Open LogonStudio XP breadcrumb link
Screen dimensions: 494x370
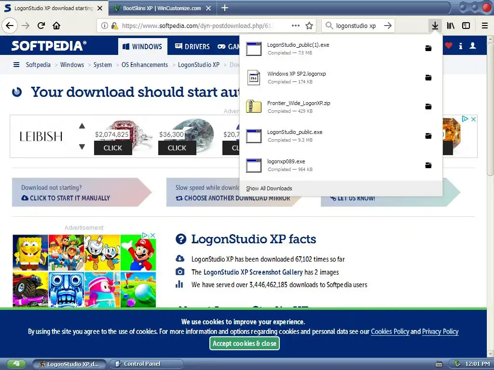[198, 65]
